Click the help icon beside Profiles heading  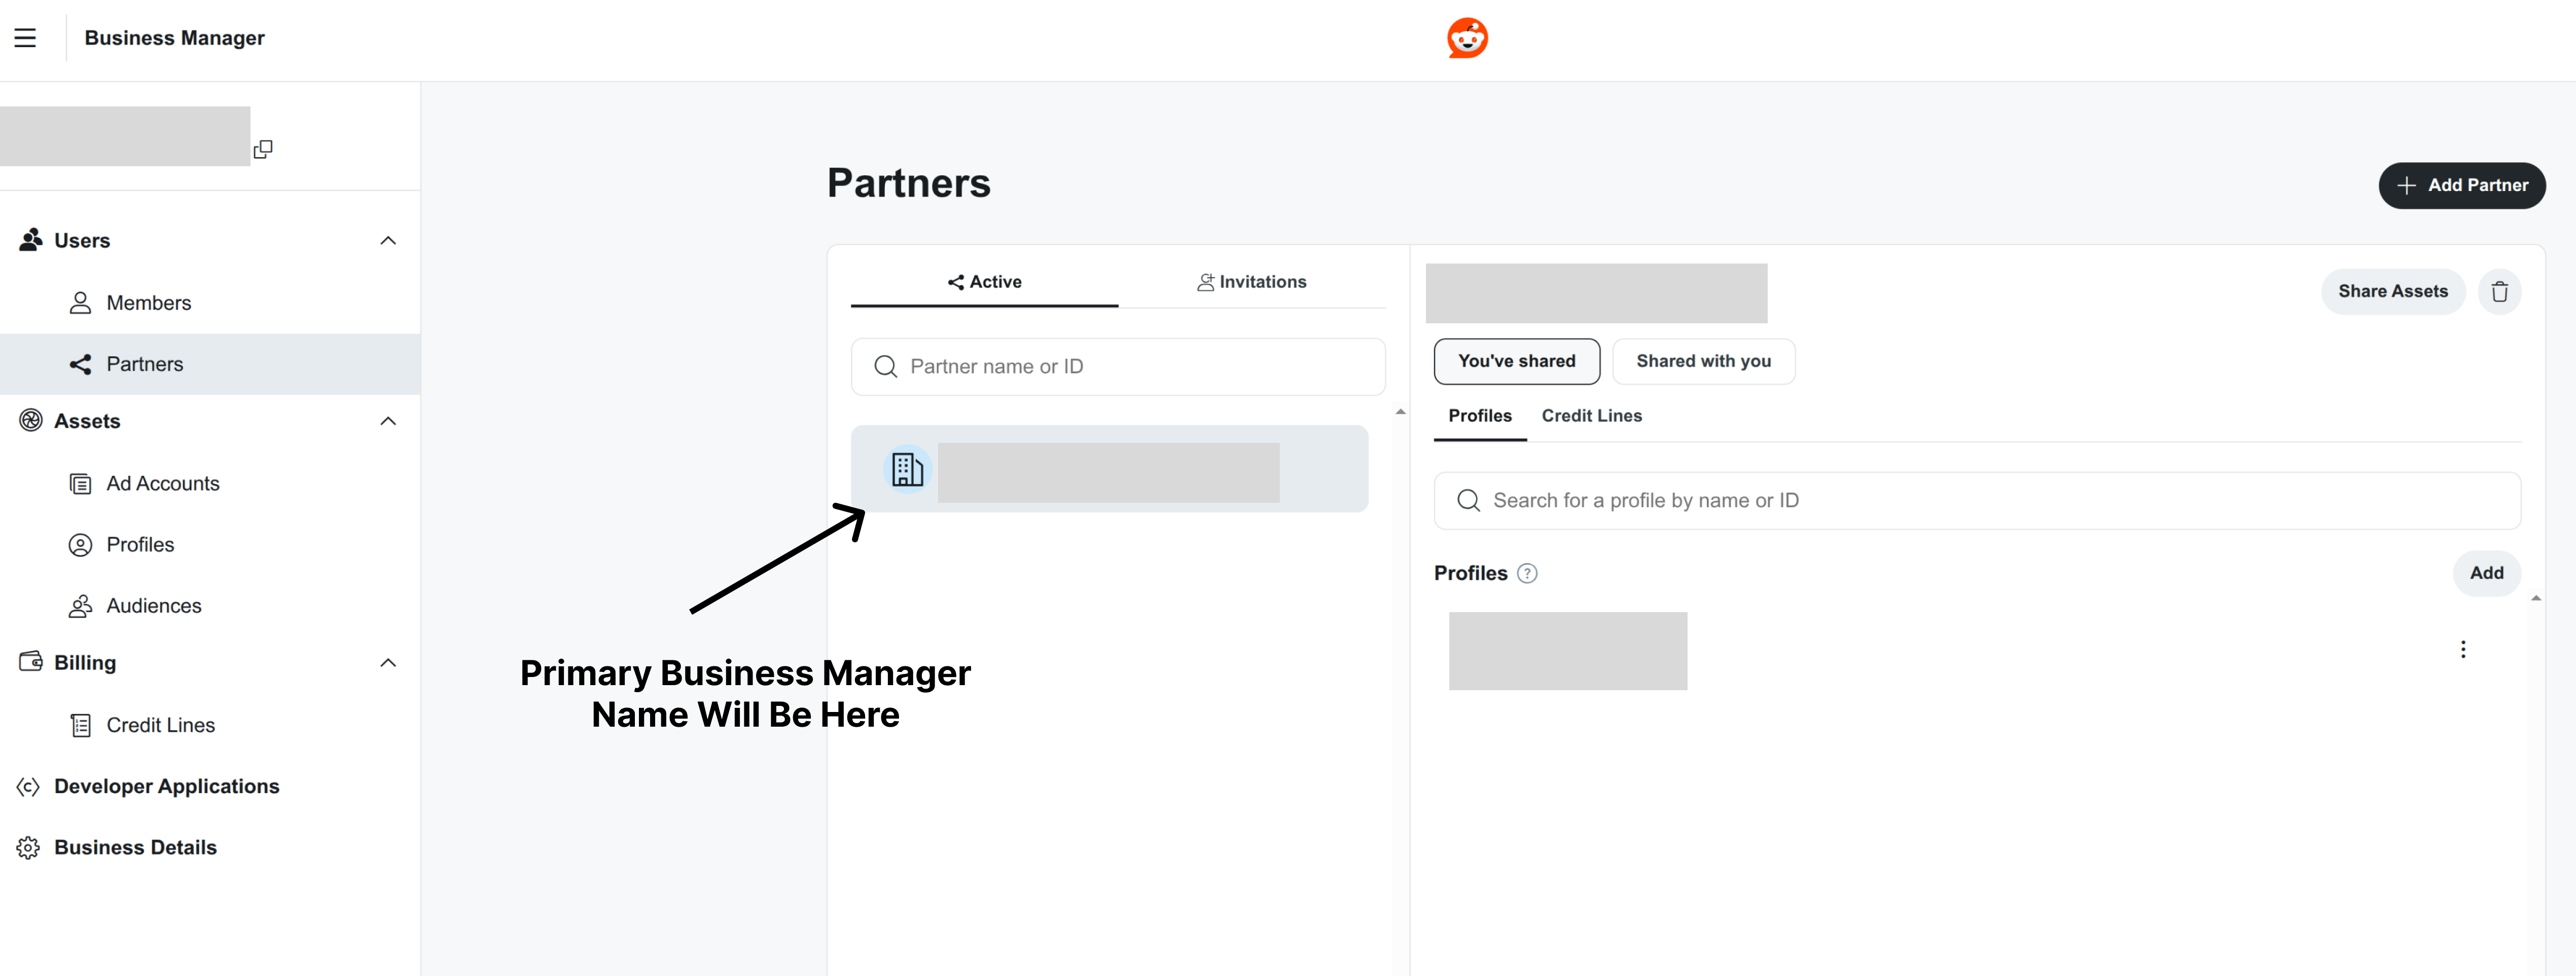pyautogui.click(x=1527, y=573)
